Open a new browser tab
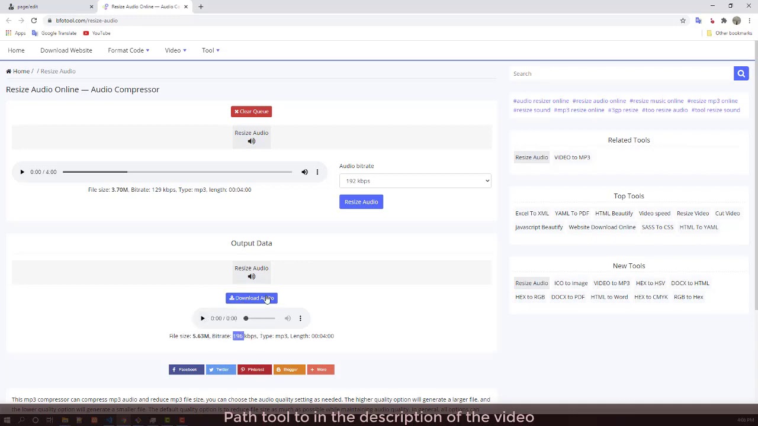The width and height of the screenshot is (758, 426). (x=201, y=7)
